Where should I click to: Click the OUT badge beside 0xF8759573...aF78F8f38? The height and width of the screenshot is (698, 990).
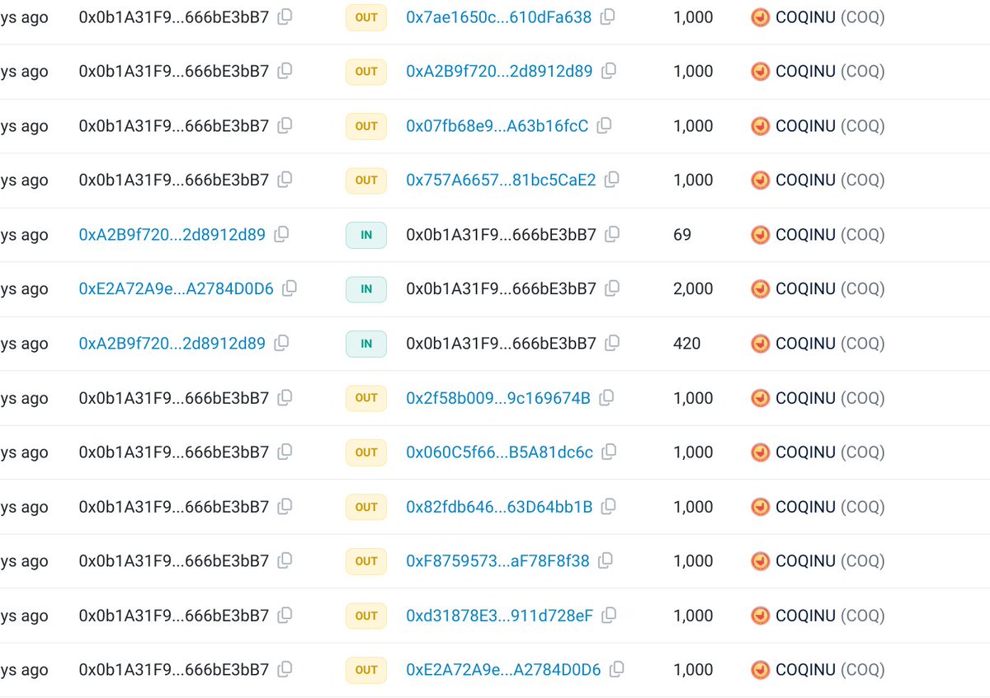pos(366,561)
